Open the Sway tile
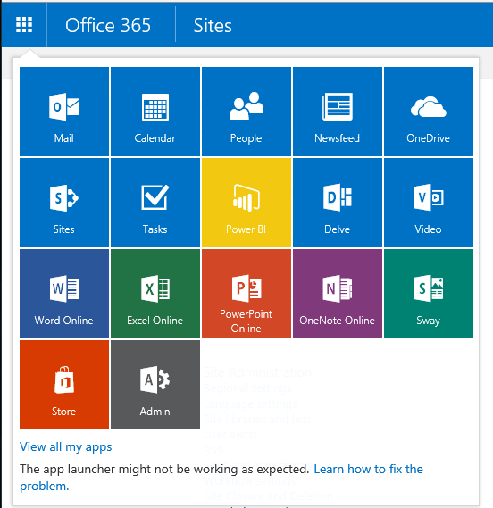493x508 pixels. point(429,294)
